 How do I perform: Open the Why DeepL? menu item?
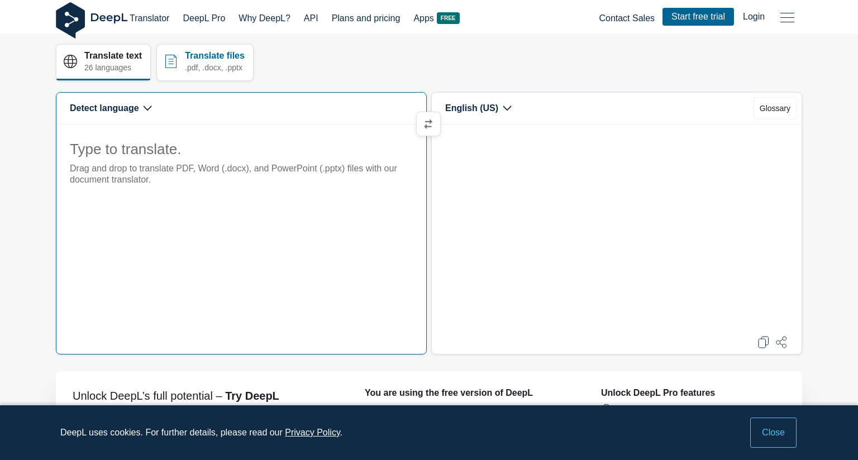[264, 18]
